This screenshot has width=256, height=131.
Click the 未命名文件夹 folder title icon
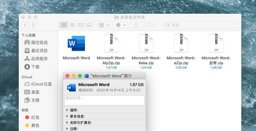116,17
